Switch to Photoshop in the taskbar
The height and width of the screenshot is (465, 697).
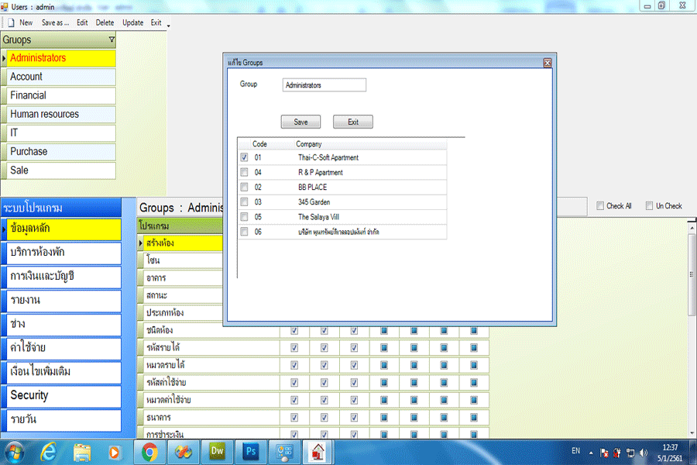point(250,451)
